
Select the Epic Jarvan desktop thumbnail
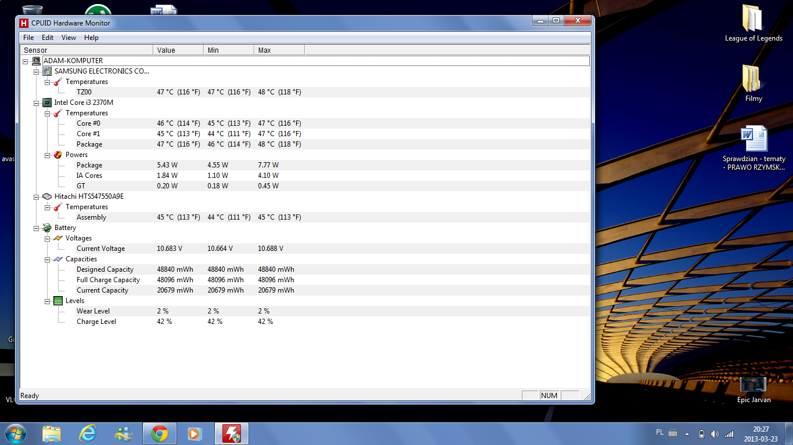pos(754,389)
